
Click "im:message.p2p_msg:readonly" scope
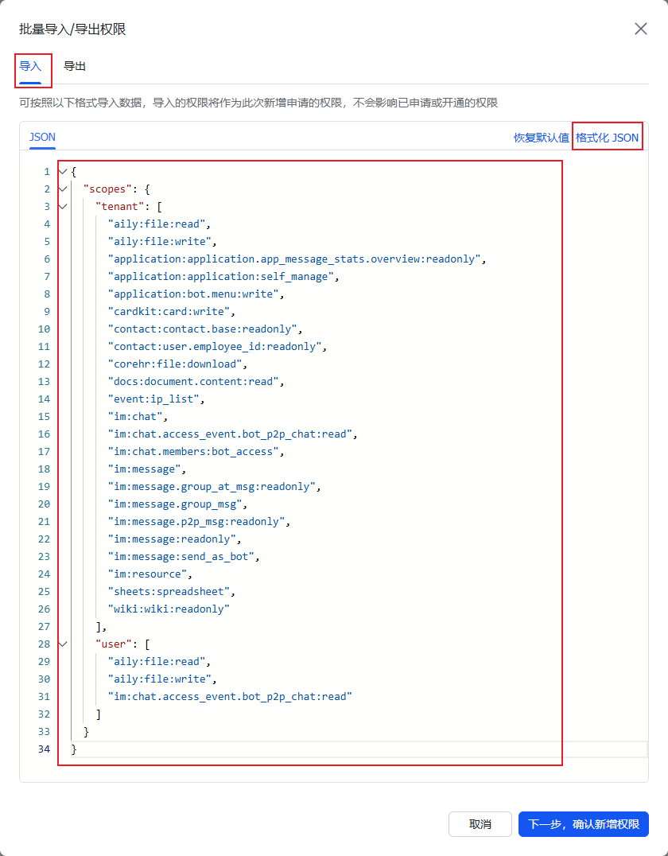click(x=196, y=521)
